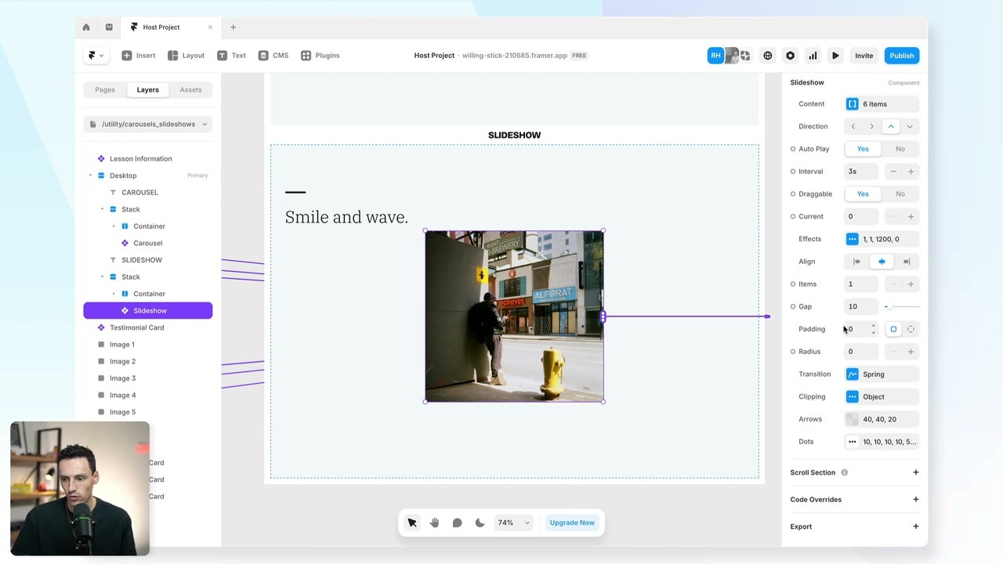Adjust the Gap slider
1003x564 pixels.
(901, 306)
